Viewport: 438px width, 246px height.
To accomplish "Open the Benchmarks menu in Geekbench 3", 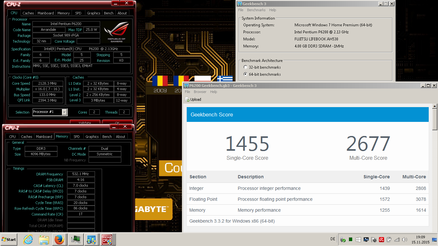I will (256, 10).
